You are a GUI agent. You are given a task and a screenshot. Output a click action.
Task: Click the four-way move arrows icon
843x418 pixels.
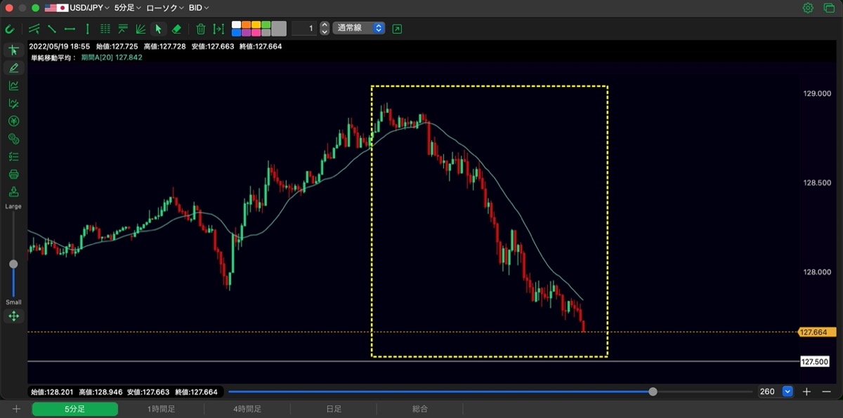click(13, 316)
